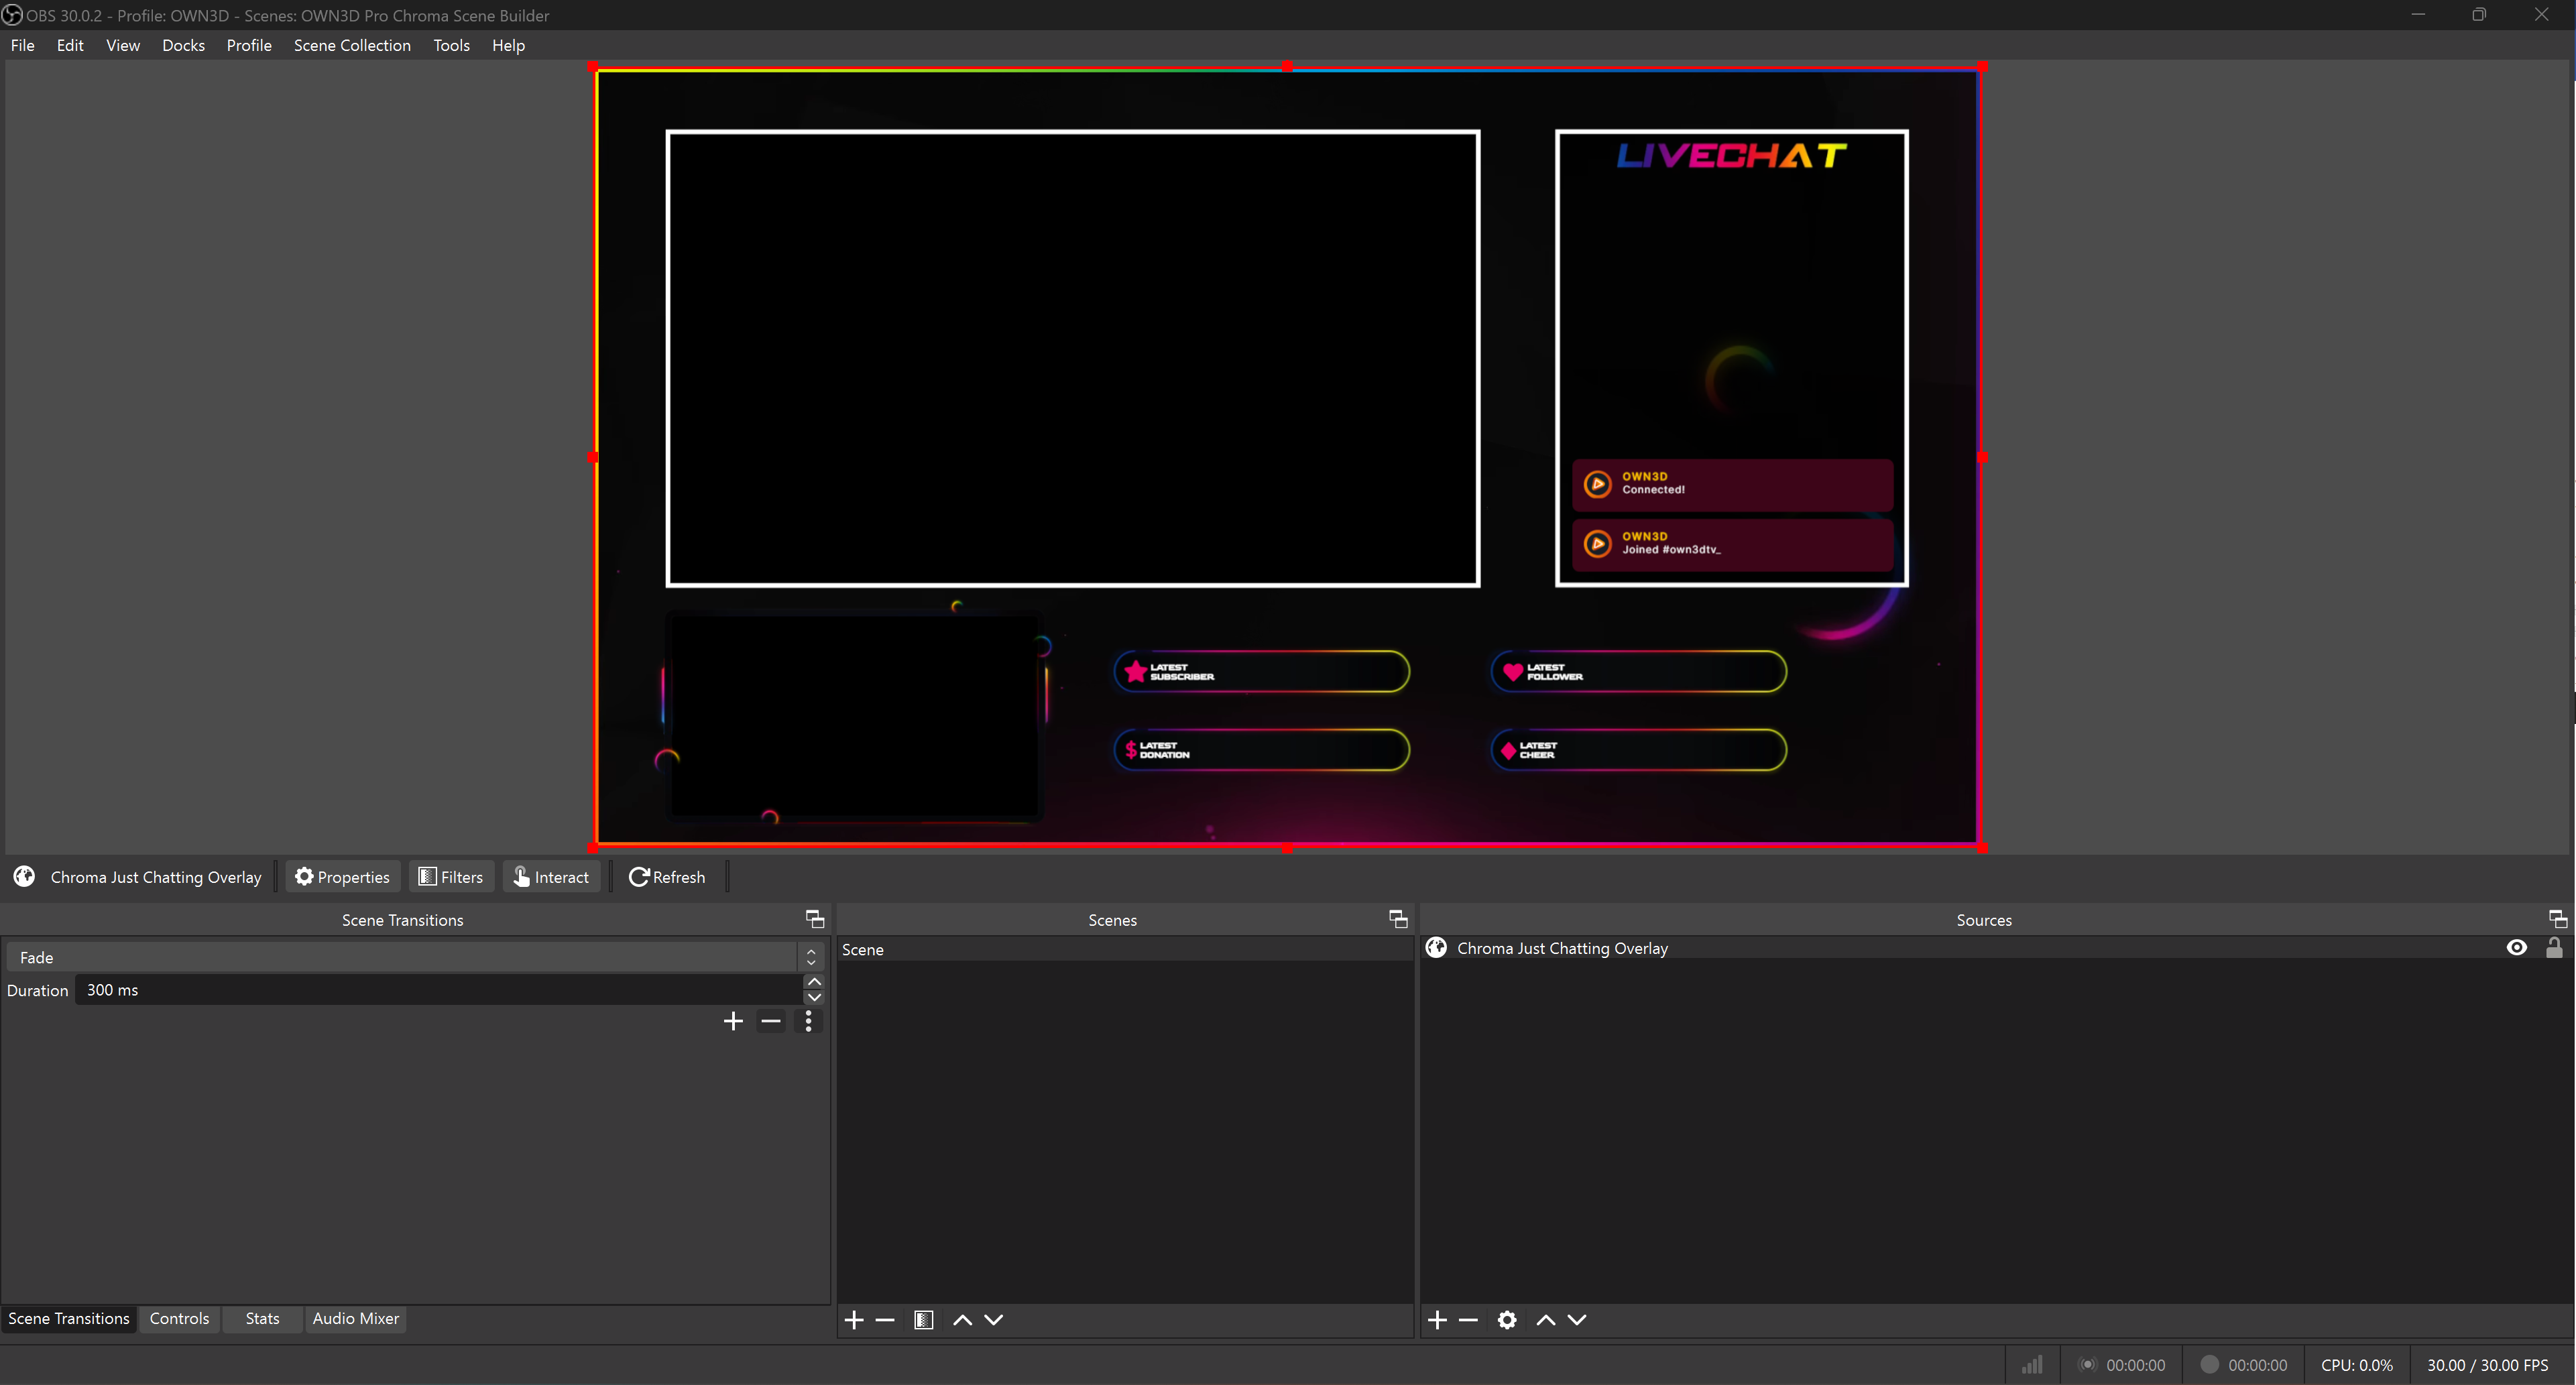Image resolution: width=2576 pixels, height=1385 pixels.
Task: Click the Refresh button
Action: click(667, 877)
